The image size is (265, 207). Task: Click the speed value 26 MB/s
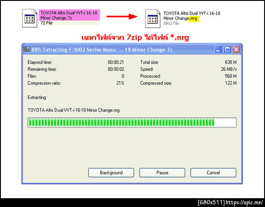(229, 69)
